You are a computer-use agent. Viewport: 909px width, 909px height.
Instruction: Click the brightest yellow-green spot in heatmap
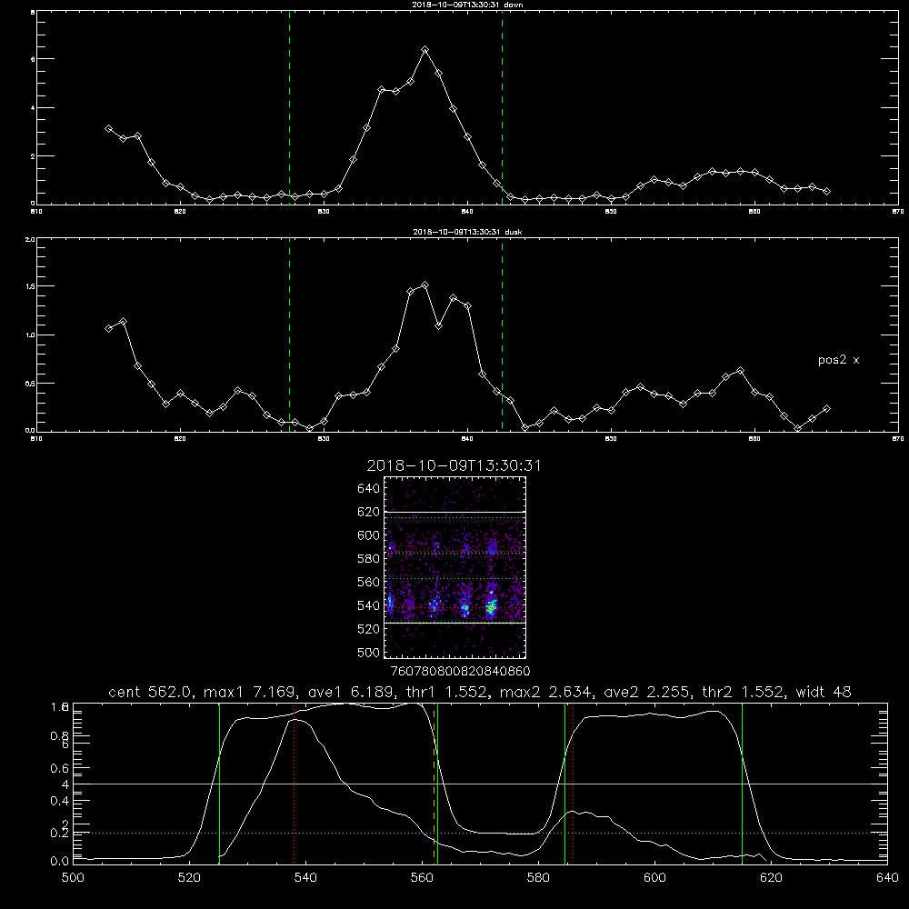click(492, 607)
